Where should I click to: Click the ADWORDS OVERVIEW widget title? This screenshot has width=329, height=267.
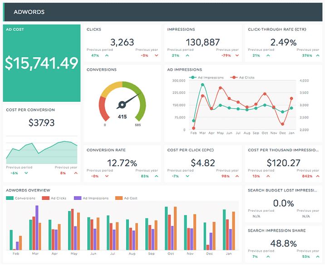point(28,190)
